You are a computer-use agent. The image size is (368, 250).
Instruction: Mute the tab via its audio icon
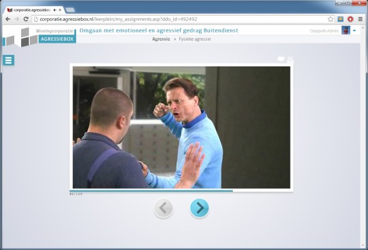(55, 10)
